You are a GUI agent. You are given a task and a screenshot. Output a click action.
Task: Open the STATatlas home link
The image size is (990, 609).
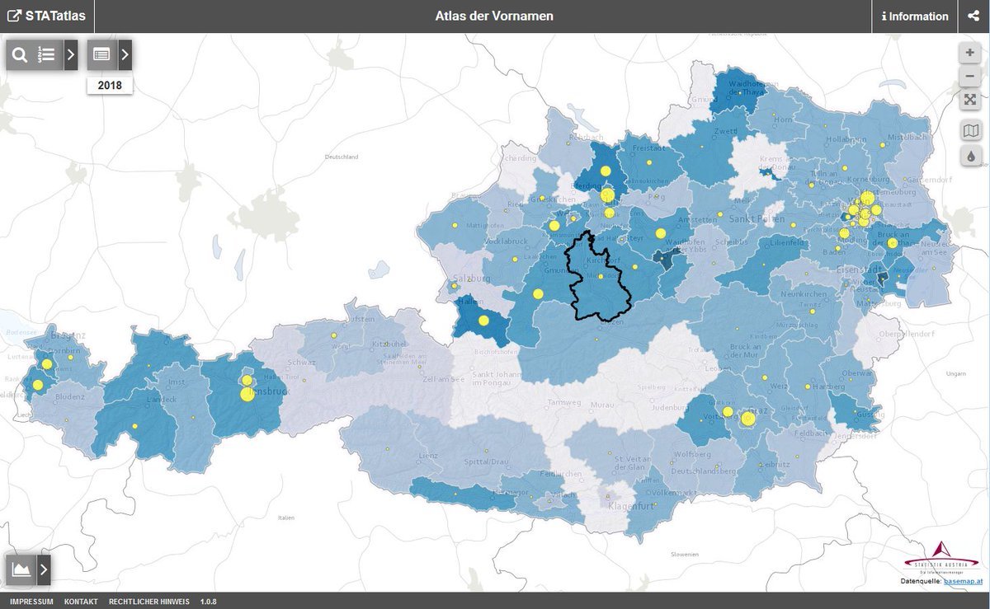tap(47, 16)
